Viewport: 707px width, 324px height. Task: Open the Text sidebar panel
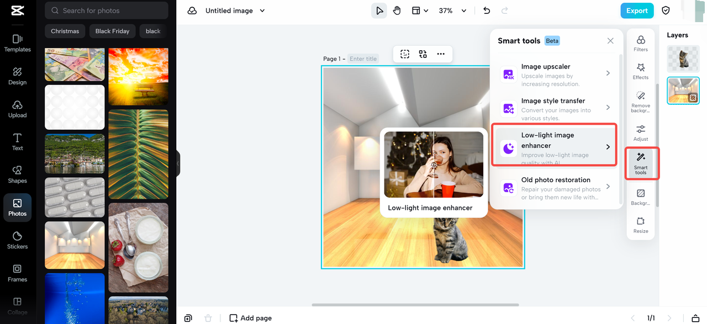click(x=17, y=142)
